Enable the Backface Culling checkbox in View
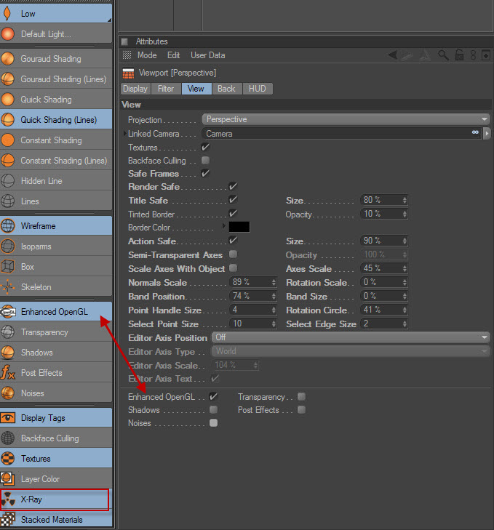 [205, 160]
